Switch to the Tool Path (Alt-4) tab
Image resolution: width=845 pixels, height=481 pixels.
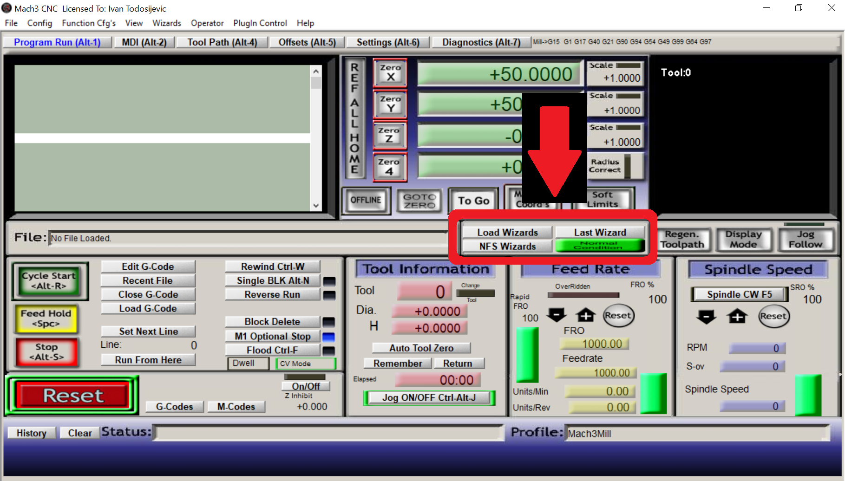[x=222, y=42]
